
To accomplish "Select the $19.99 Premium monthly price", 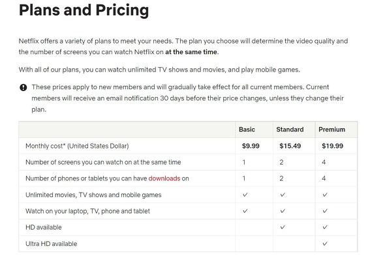I will (332, 146).
